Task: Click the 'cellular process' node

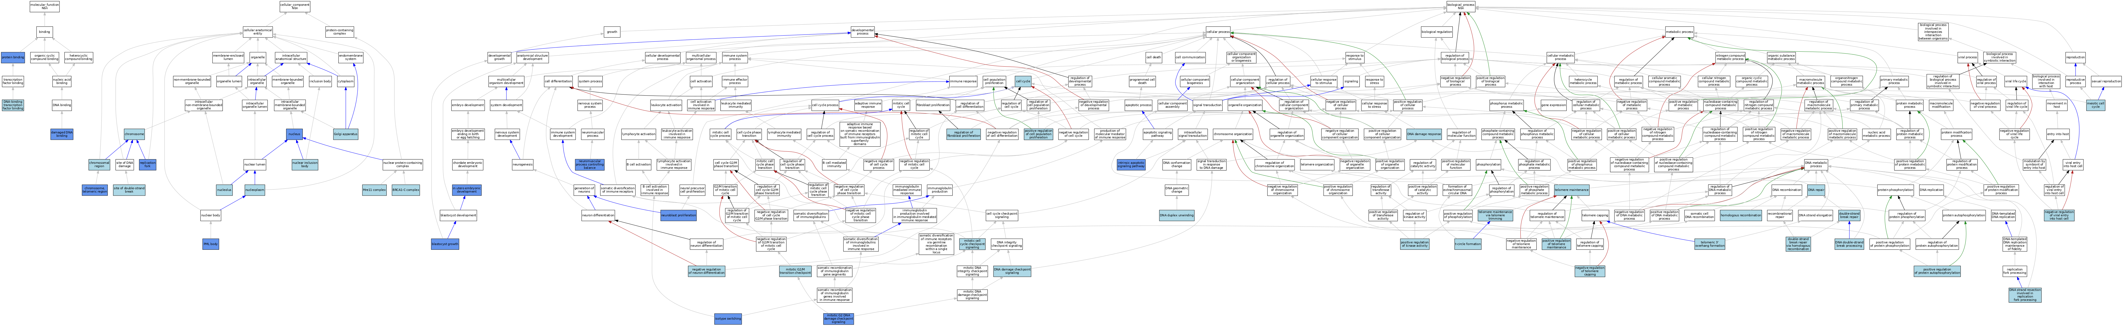Action: pos(1218,32)
